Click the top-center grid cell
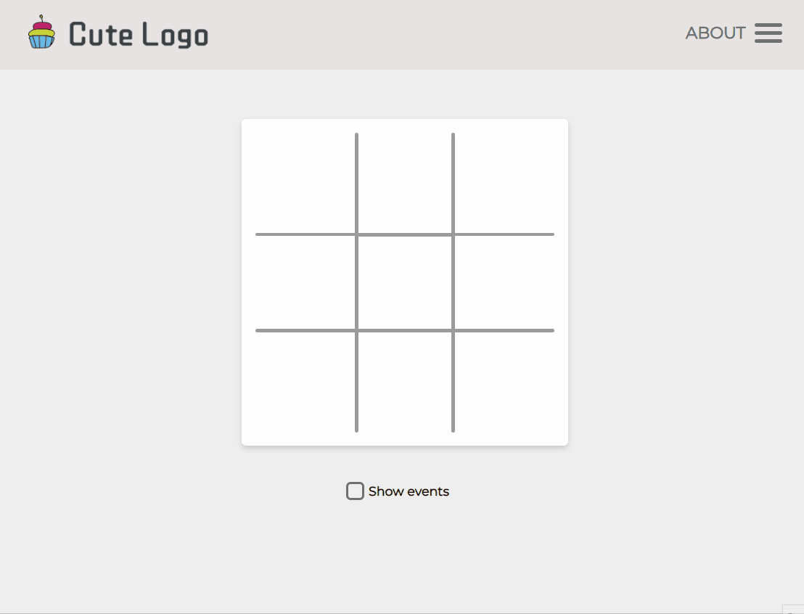Image resolution: width=804 pixels, height=614 pixels. [x=404, y=184]
